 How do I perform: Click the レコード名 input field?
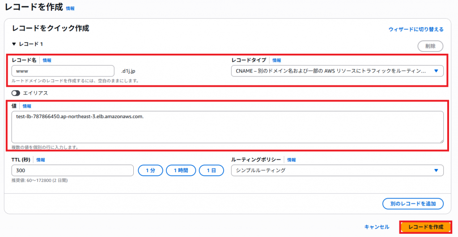[x=63, y=71]
